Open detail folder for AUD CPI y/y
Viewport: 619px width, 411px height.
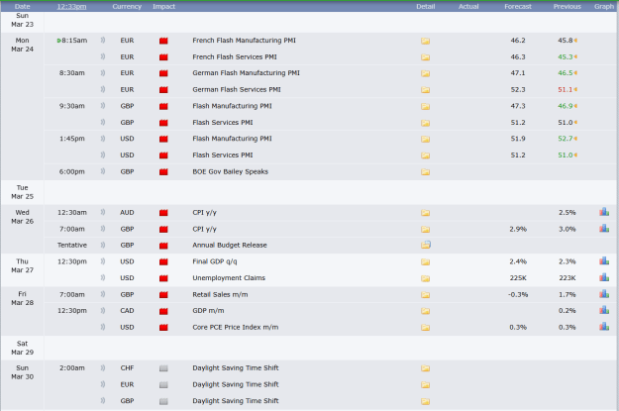click(425, 213)
